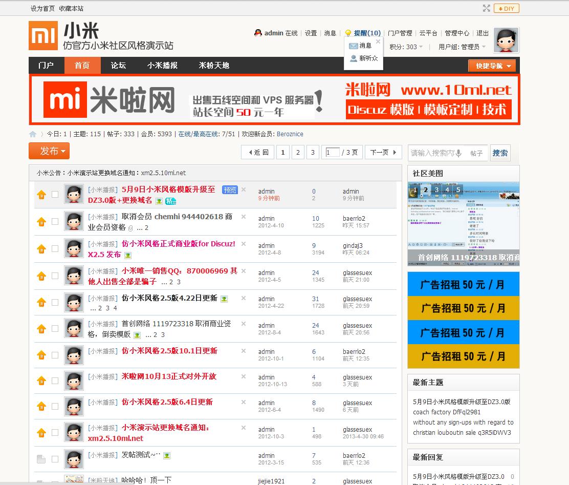Tick the checkbox for 米啦网10月13正式对外开放 thread

pos(55,381)
